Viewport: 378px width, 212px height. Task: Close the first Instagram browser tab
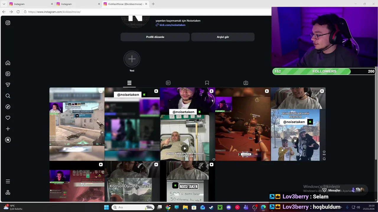[x=52, y=4]
